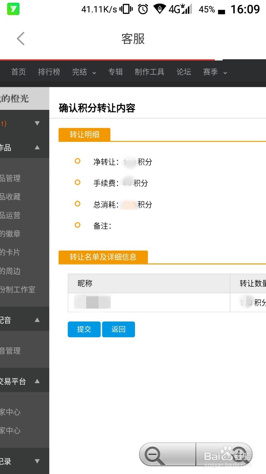Screen dimensions: 266x474
Task: Collapse the 交易平台 sidebar section
Action: [x=25, y=381]
